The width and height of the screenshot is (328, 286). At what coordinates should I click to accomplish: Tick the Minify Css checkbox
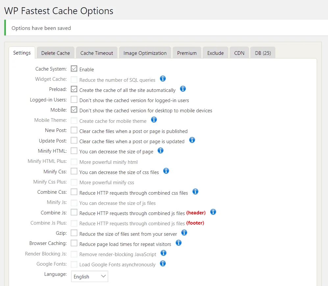74,171
